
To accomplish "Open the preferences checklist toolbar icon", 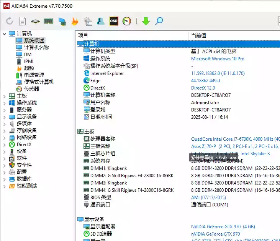I will pos(88,21).
